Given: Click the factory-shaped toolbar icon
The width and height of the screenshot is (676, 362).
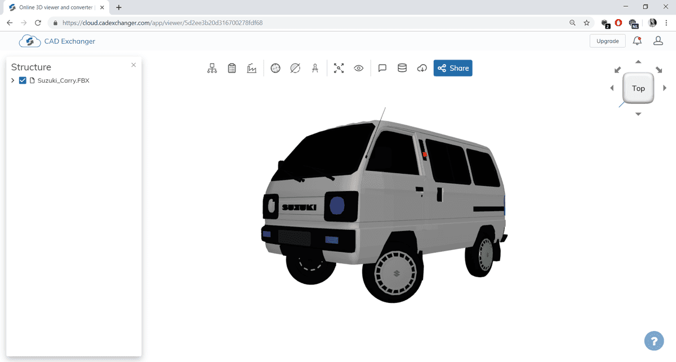Looking at the screenshot, I should 252,69.
